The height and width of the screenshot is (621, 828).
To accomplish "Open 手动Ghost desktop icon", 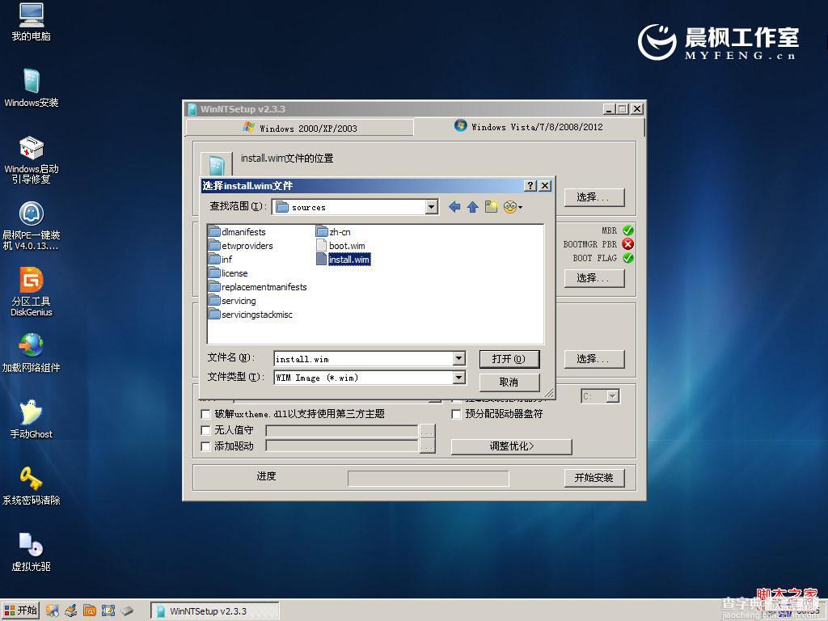I will point(31,420).
